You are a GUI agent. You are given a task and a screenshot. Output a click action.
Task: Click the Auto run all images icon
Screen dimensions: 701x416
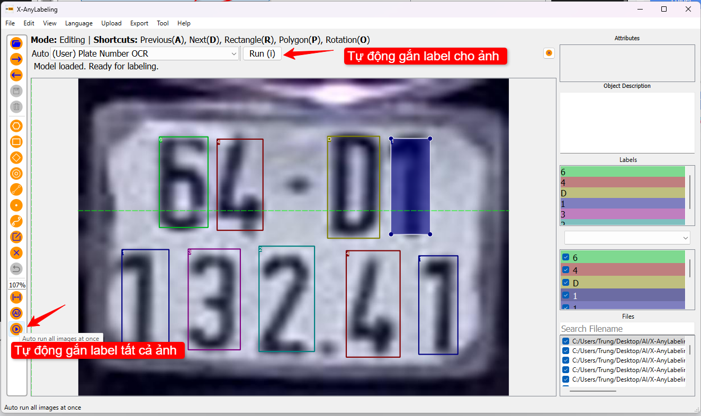(x=16, y=329)
